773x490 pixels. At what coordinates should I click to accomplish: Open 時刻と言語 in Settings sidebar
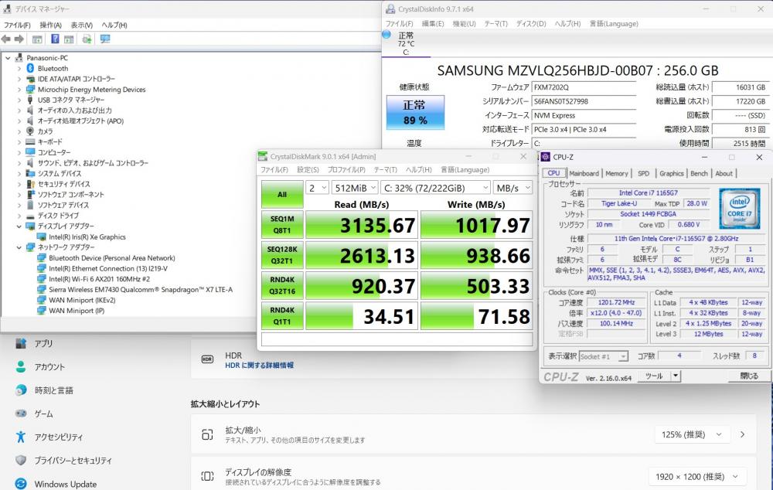(54, 390)
